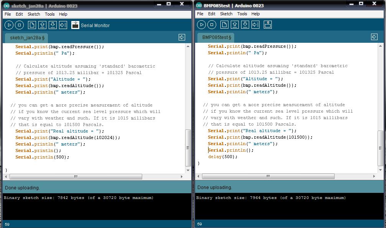Click scroll right arrow in sketch_jan28a editor
The height and width of the screenshot is (228, 386).
point(182,176)
